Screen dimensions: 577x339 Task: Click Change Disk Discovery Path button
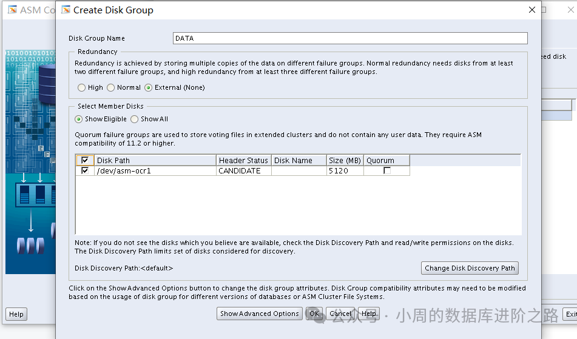470,268
